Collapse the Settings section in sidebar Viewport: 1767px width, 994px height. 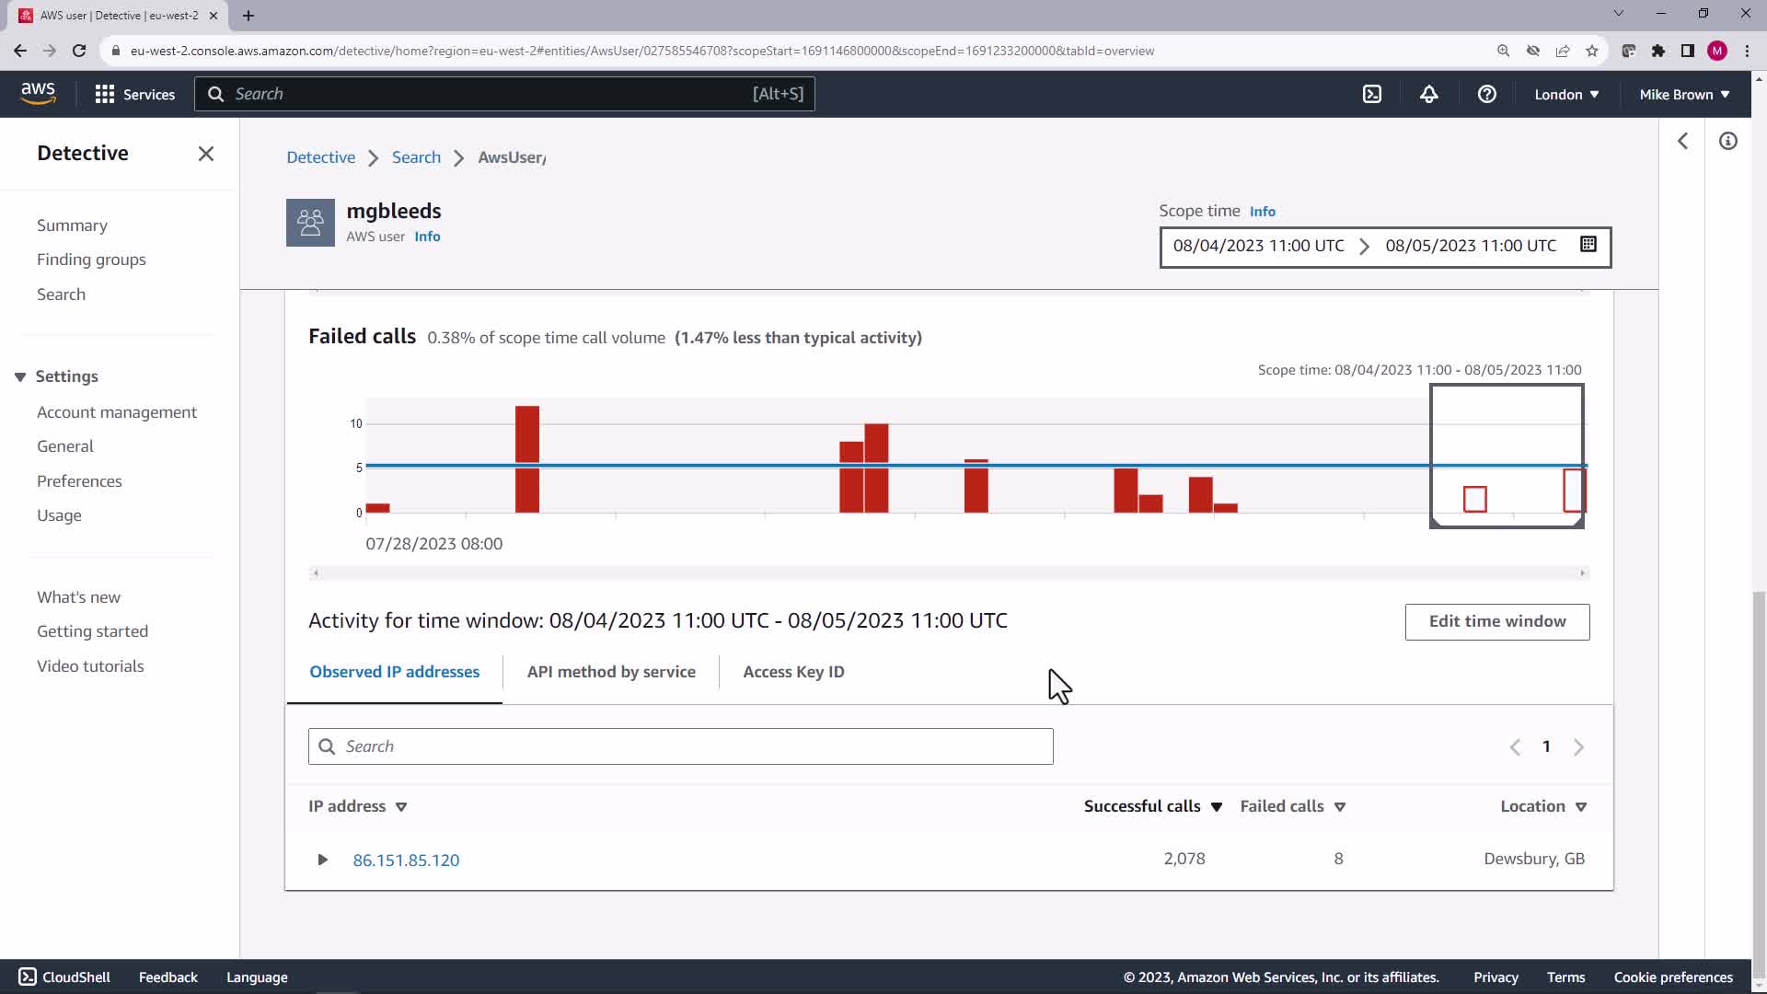coord(20,376)
